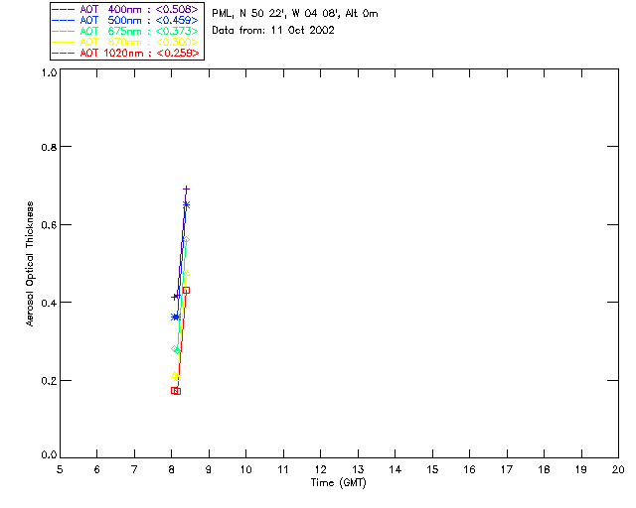Click the x-axis tick label 16
Image resolution: width=636 pixels, height=508 pixels.
(x=470, y=470)
